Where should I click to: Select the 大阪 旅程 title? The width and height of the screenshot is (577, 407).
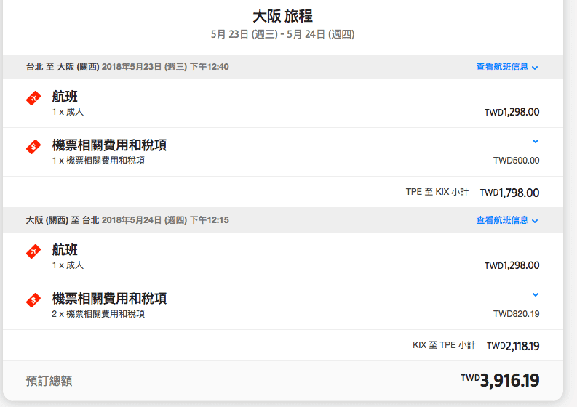(282, 16)
